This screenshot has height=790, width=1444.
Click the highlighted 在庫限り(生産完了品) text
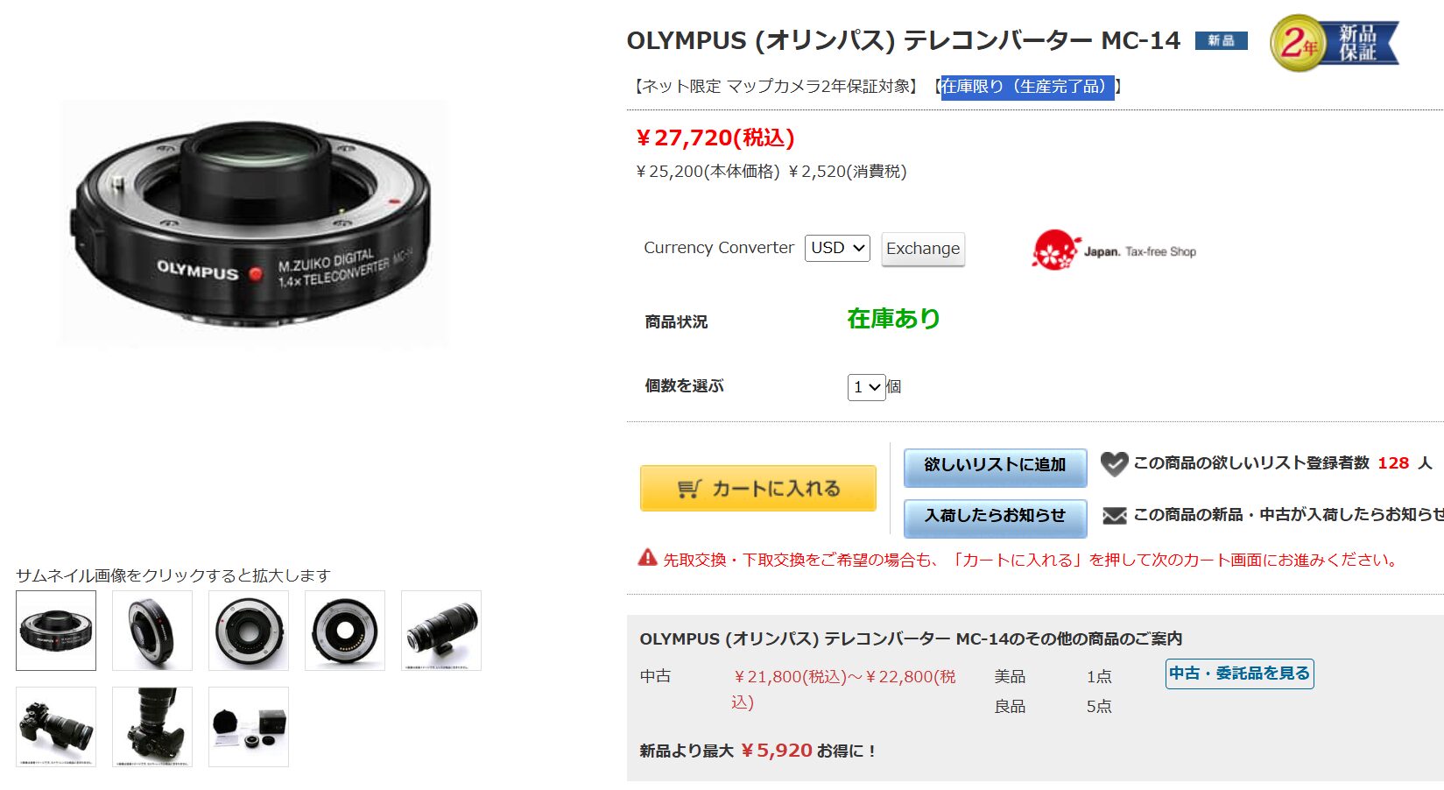tap(1027, 87)
